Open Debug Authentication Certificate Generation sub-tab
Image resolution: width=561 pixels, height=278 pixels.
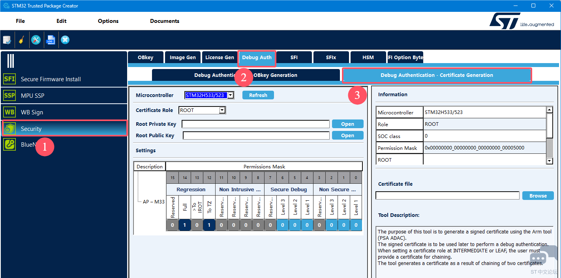[437, 75]
